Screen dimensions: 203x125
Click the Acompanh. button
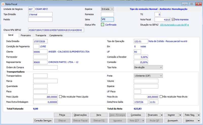pyautogui.click(x=173, y=120)
